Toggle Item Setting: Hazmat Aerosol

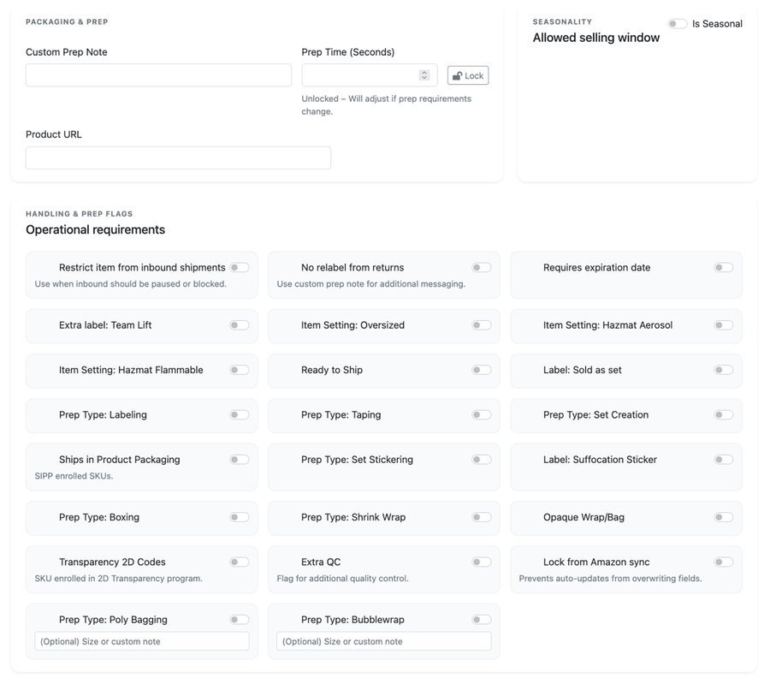tap(724, 325)
